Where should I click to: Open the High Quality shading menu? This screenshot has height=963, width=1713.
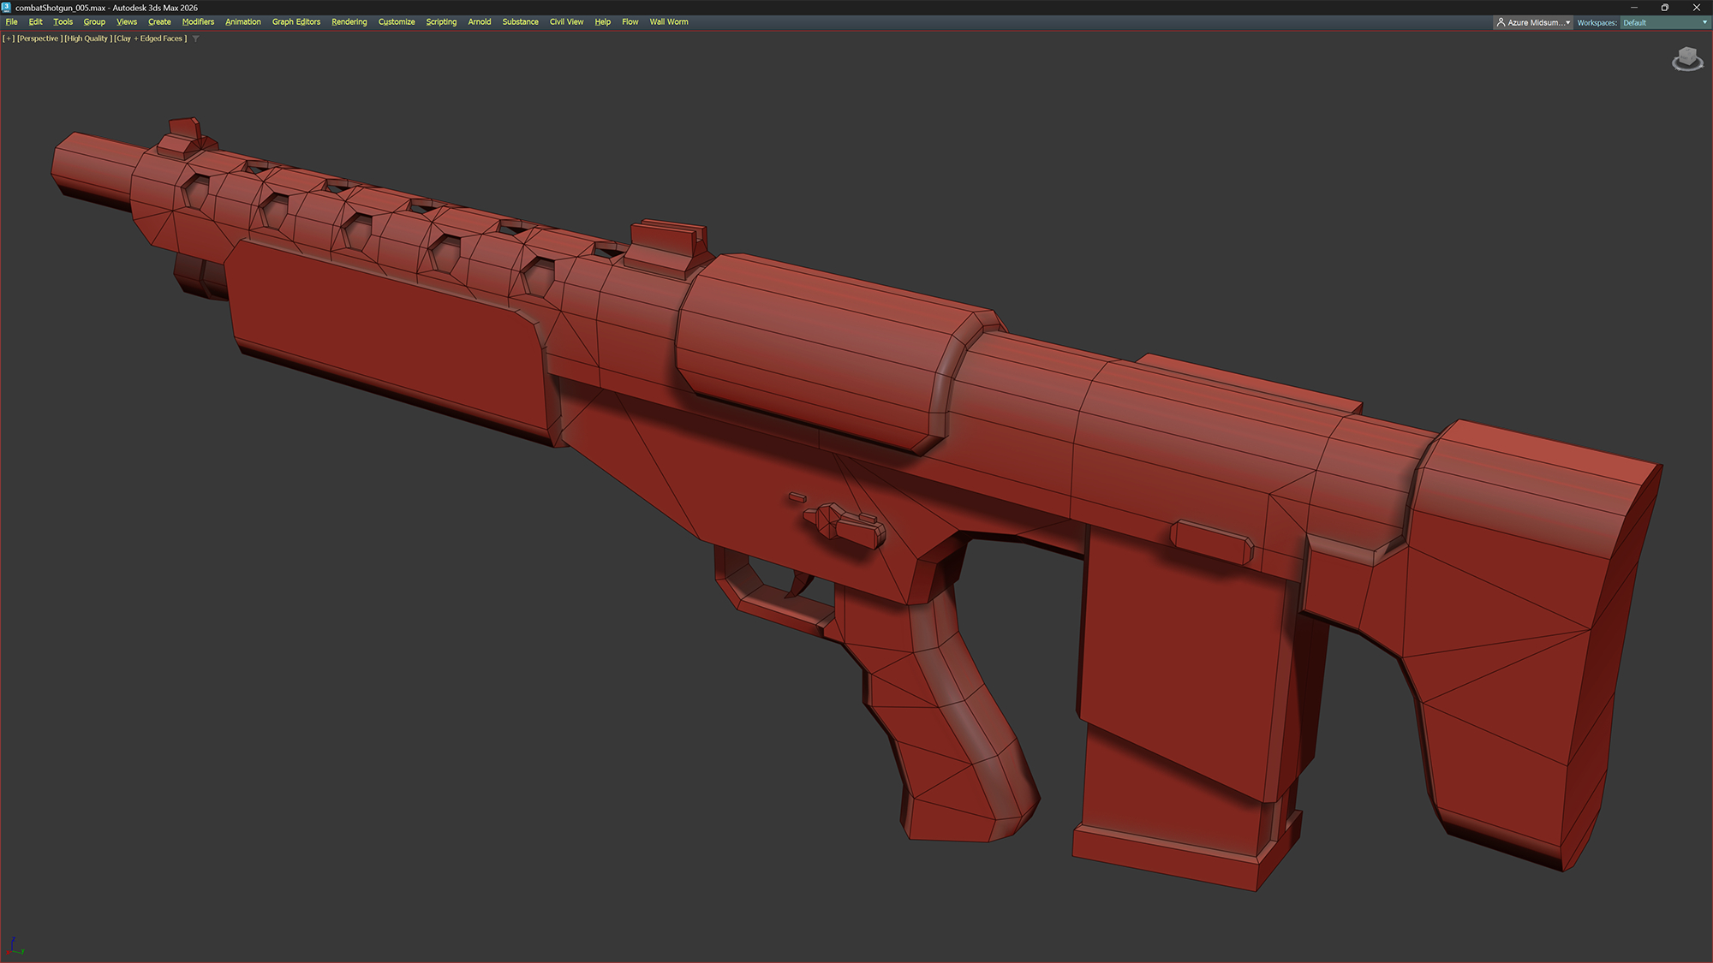tap(88, 39)
